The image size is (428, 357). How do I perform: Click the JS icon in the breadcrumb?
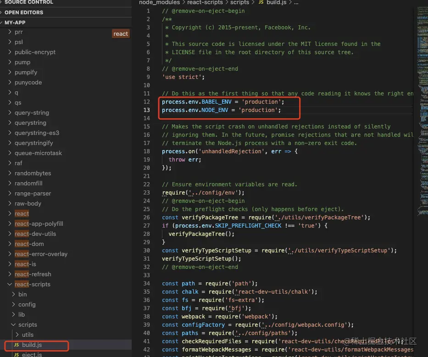pos(261,2)
